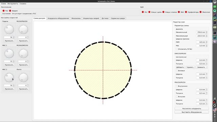Click the Максимальный diameter spinbox arrows
Viewport: 217px width, 122px height.
tap(206, 36)
